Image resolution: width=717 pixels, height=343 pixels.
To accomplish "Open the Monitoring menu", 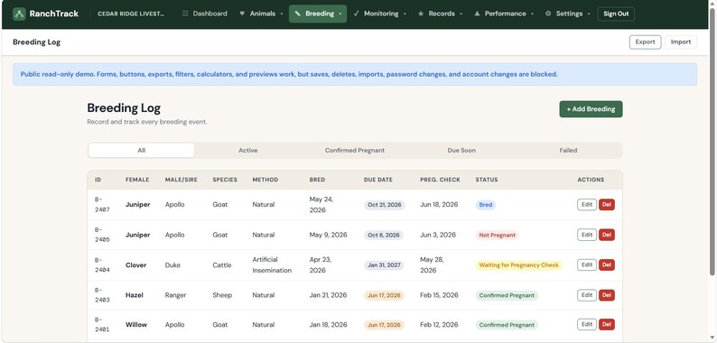I will (380, 14).
